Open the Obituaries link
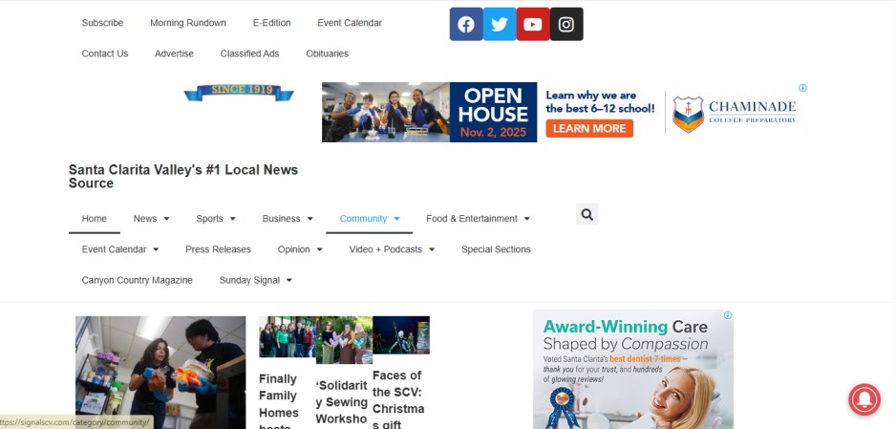The width and height of the screenshot is (896, 429). coord(327,54)
